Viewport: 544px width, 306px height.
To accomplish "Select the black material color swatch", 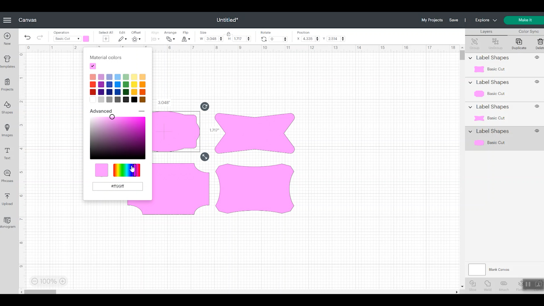I will coord(134,99).
